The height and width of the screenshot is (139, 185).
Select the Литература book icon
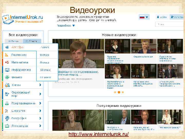click(7, 126)
